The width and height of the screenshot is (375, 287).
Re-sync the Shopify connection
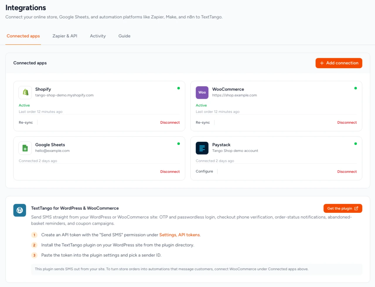pos(26,122)
